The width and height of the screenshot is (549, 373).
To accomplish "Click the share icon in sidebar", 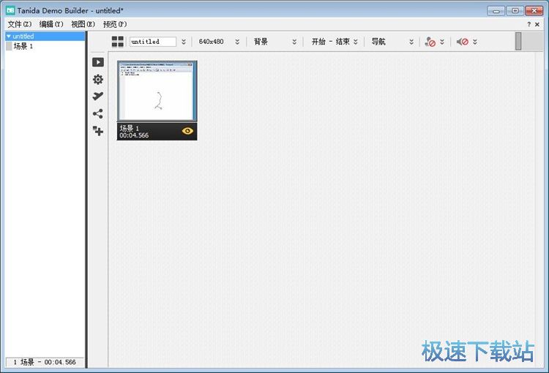I will click(97, 113).
